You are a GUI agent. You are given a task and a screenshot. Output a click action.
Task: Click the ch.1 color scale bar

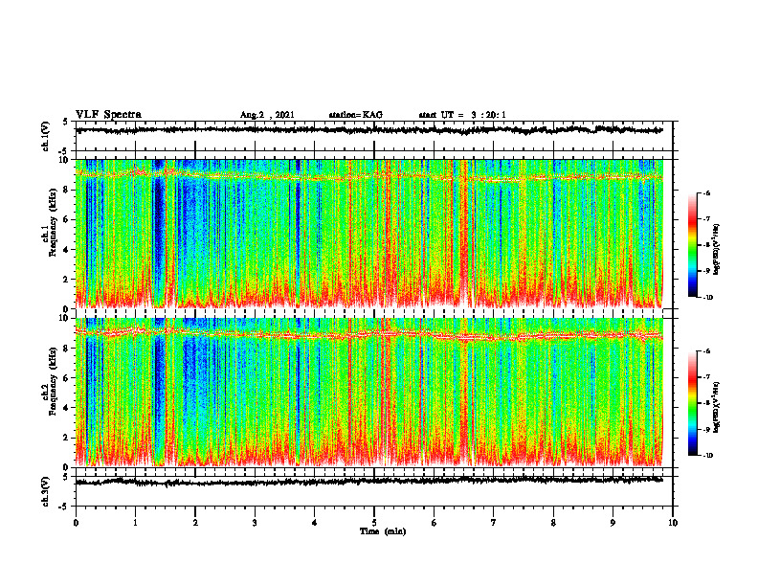692,245
